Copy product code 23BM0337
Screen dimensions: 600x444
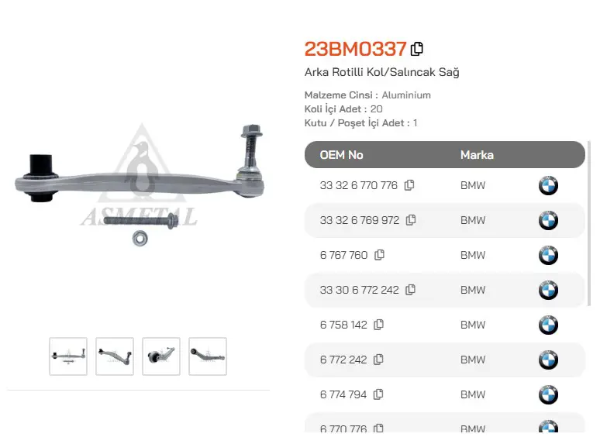[x=417, y=49]
